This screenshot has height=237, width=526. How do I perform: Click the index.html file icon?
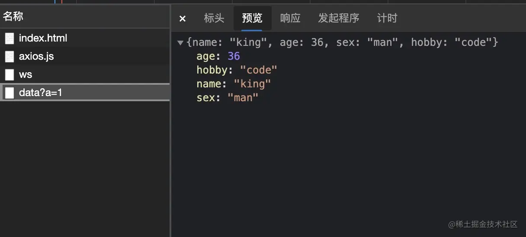[10, 38]
